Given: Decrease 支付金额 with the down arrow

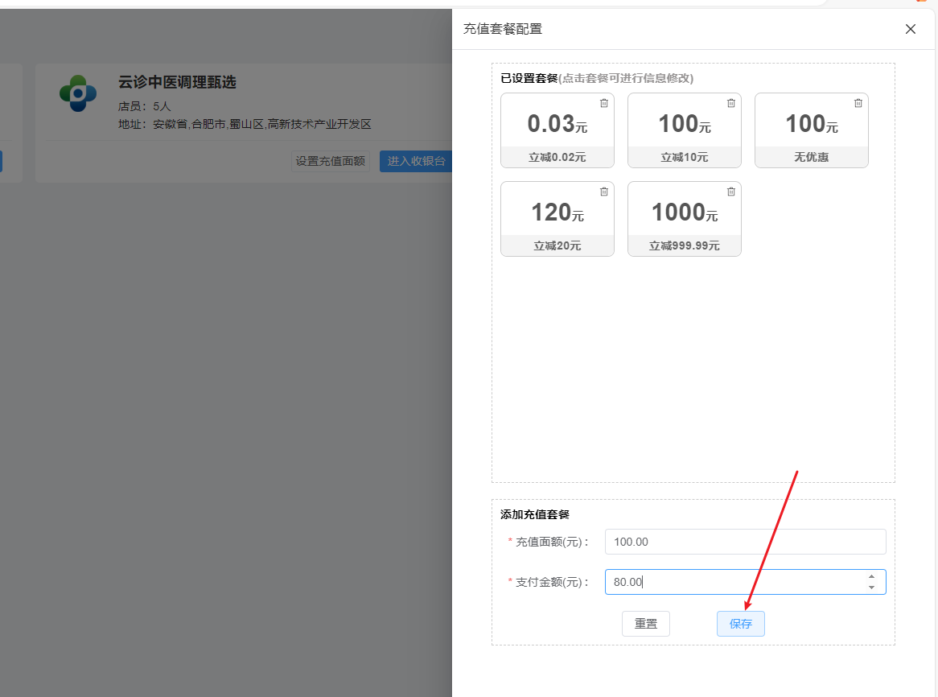Looking at the screenshot, I should (871, 588).
